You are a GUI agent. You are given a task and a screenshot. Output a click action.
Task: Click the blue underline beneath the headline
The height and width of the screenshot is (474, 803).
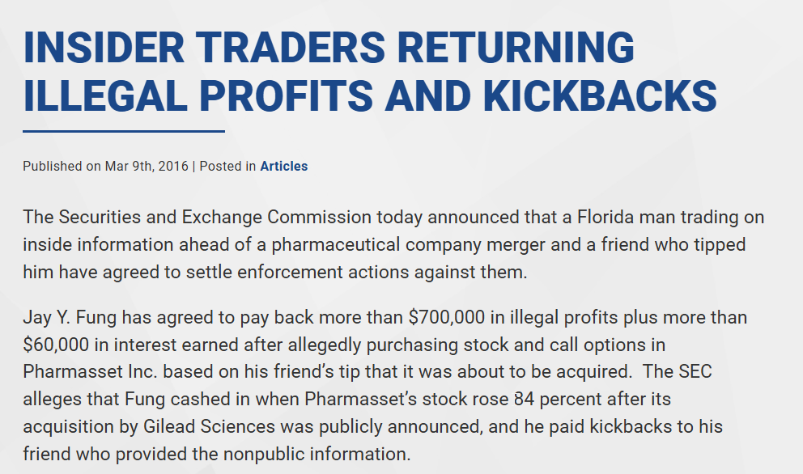click(x=124, y=132)
